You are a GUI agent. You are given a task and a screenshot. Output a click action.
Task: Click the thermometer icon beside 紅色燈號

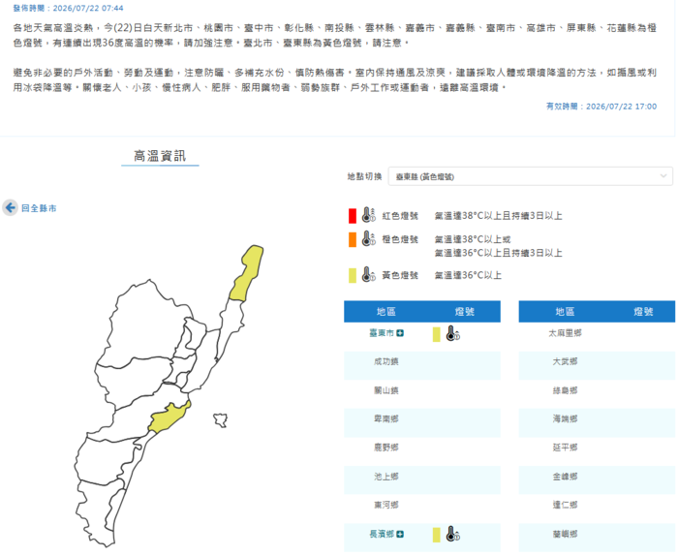pos(368,215)
